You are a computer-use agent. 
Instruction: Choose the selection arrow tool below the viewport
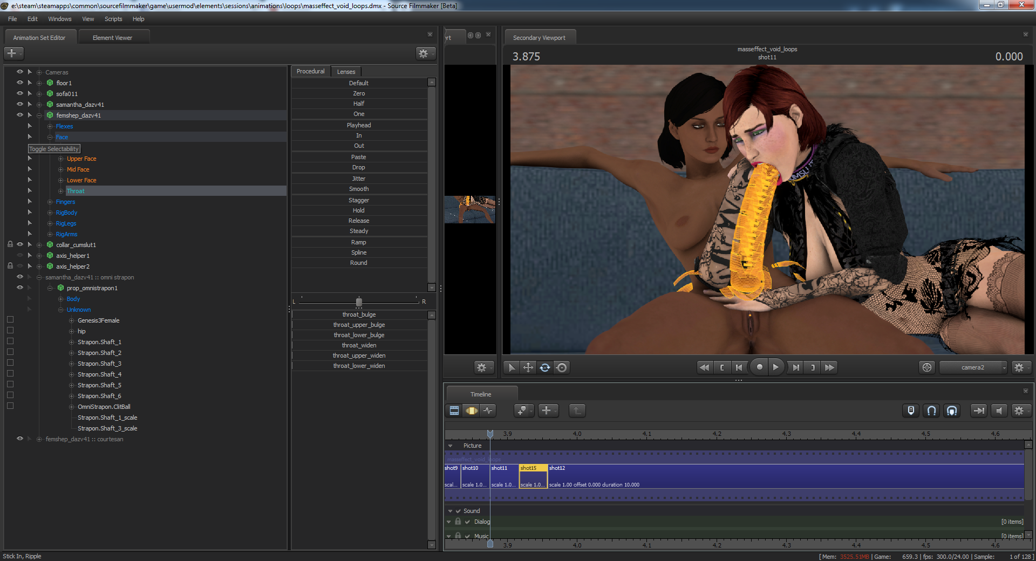click(x=512, y=367)
